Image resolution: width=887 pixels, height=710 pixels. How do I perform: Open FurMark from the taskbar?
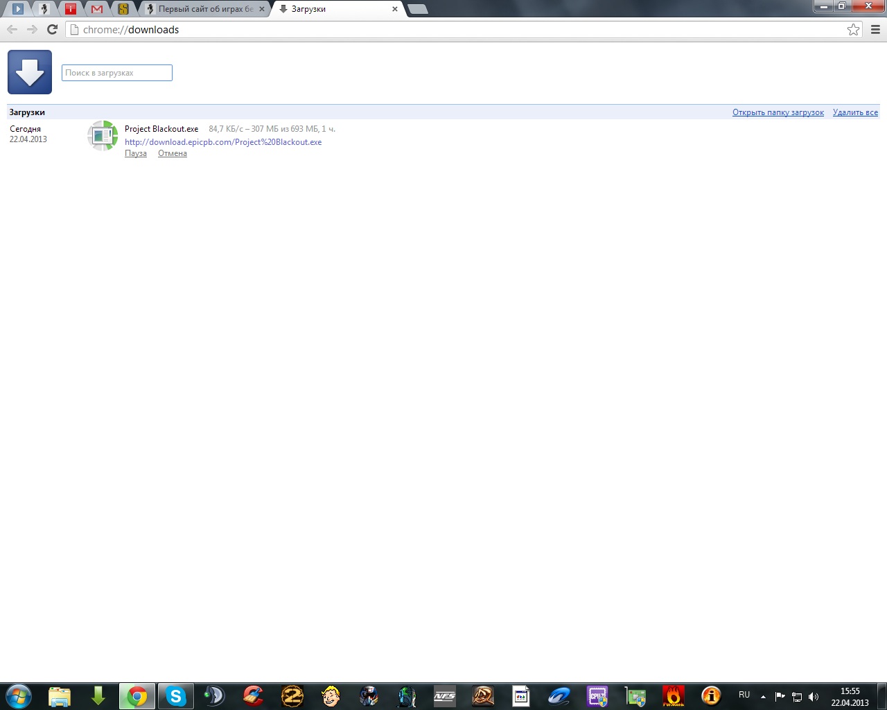point(673,696)
